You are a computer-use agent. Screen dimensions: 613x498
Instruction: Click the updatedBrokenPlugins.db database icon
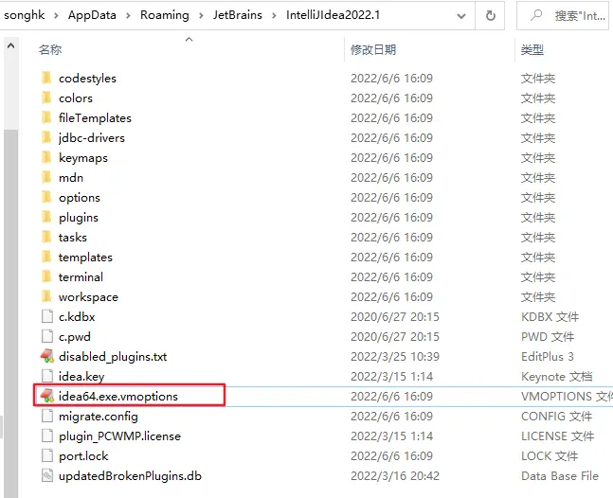click(47, 476)
